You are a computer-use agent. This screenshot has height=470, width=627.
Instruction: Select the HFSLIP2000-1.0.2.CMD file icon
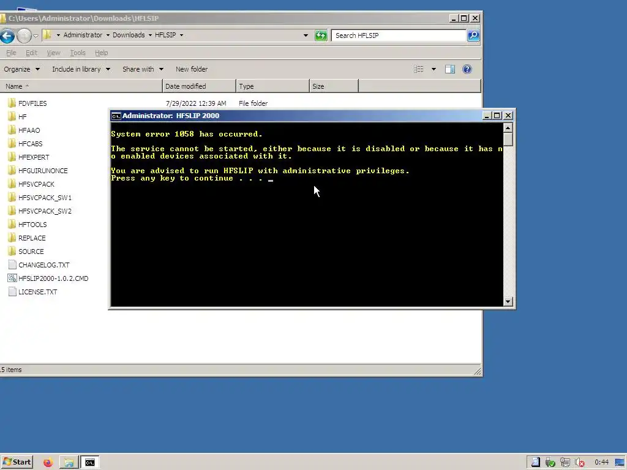coord(12,278)
